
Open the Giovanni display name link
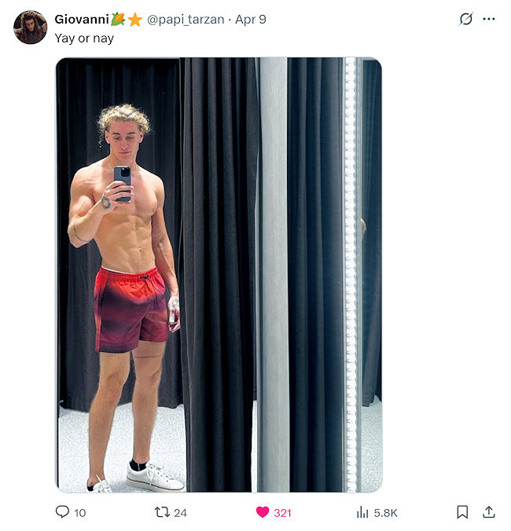pyautogui.click(x=82, y=20)
